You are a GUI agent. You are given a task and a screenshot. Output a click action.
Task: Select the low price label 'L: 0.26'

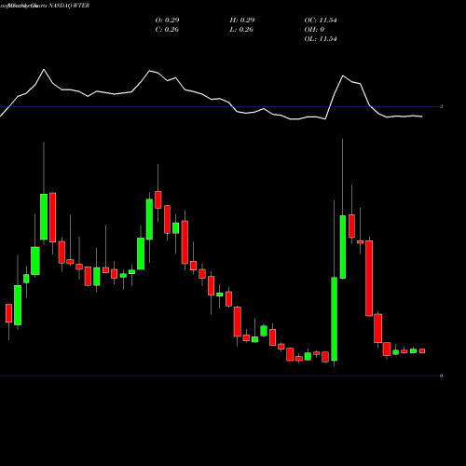point(241,30)
